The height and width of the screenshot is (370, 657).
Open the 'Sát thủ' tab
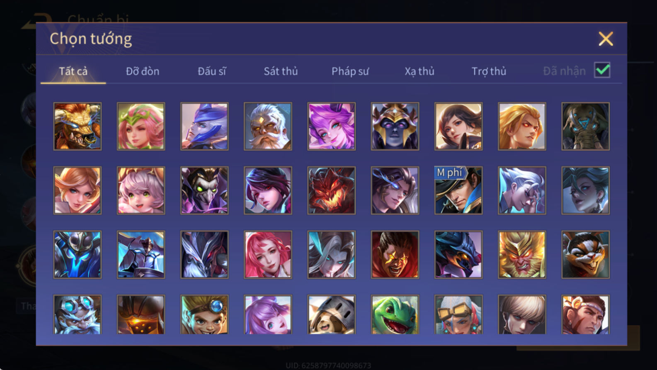point(281,71)
